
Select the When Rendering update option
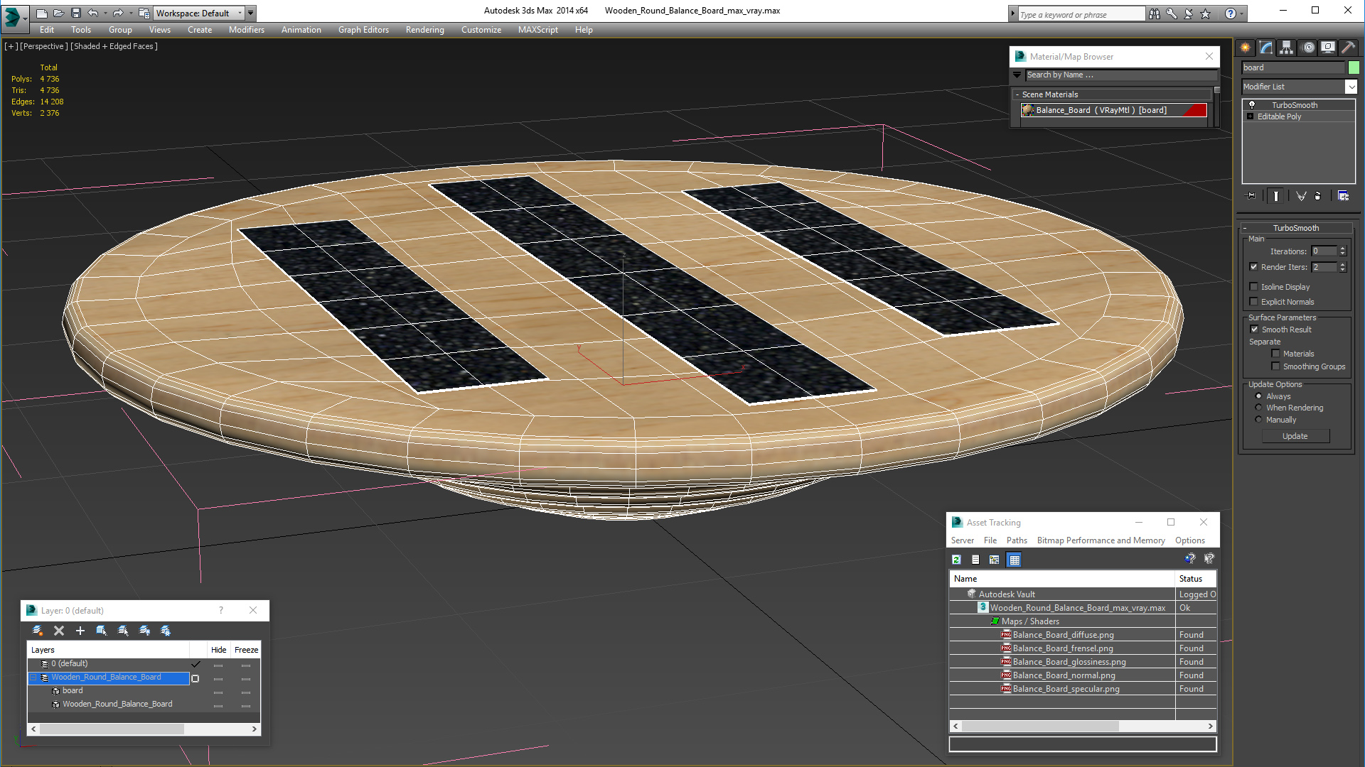point(1258,408)
